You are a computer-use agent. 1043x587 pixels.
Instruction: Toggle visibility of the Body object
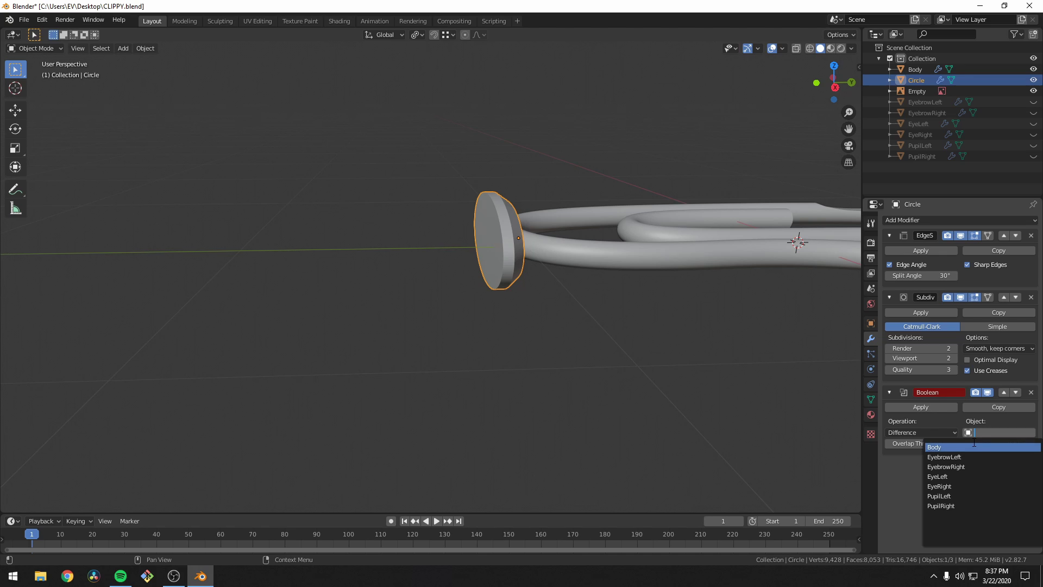1033,69
